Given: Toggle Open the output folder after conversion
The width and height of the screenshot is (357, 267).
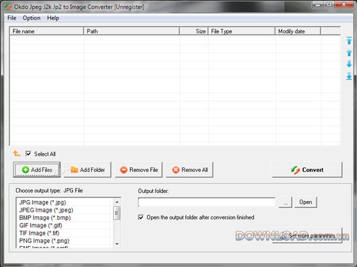Looking at the screenshot, I should point(141,217).
